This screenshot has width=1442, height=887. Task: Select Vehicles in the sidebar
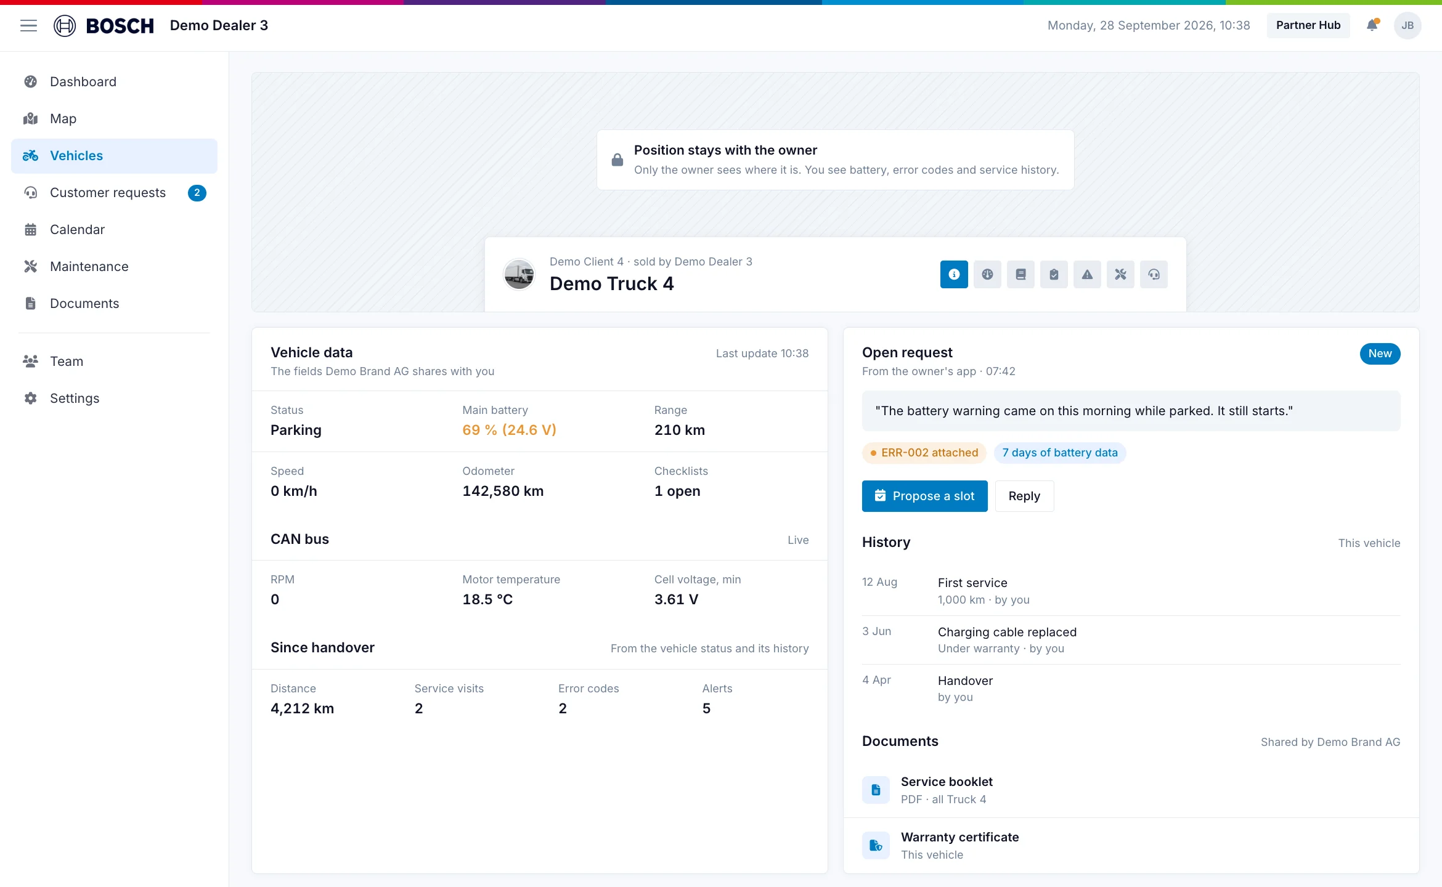tap(114, 156)
